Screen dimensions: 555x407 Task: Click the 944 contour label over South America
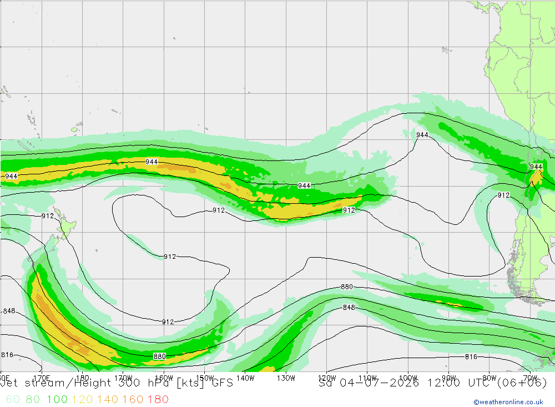(536, 167)
